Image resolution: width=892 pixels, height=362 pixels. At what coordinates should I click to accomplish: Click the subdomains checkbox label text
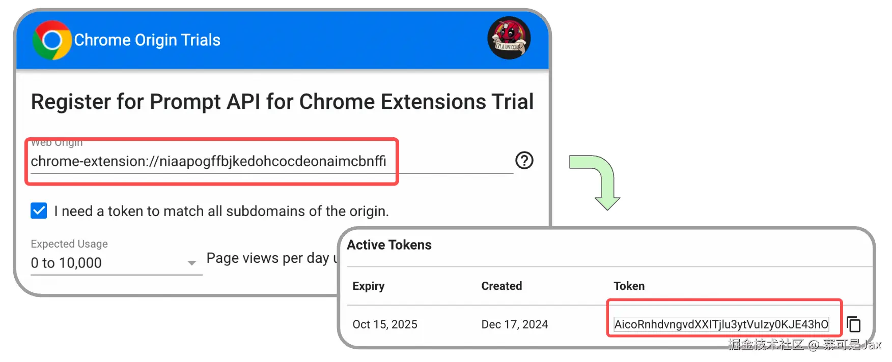(x=221, y=211)
